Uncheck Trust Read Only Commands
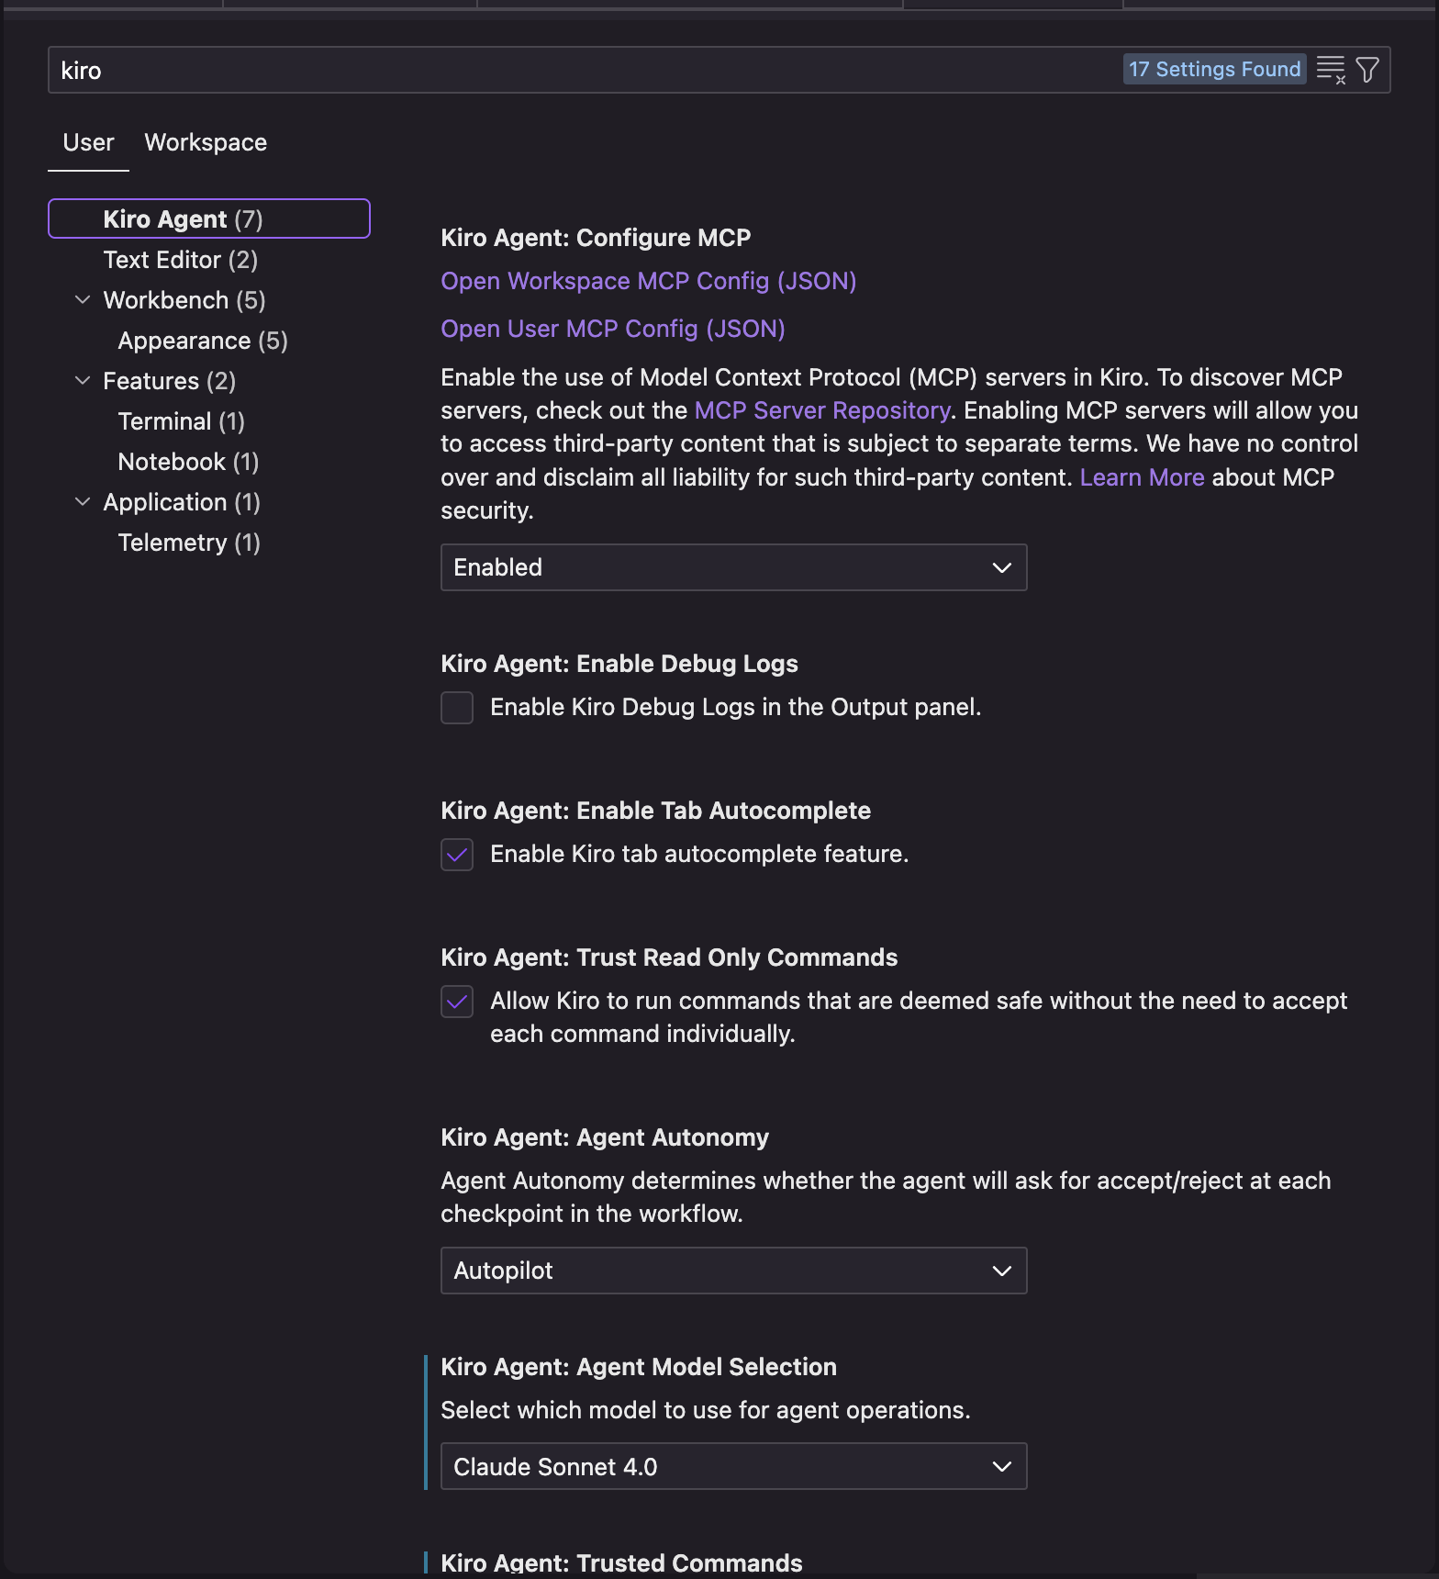This screenshot has width=1439, height=1579. (x=456, y=1002)
